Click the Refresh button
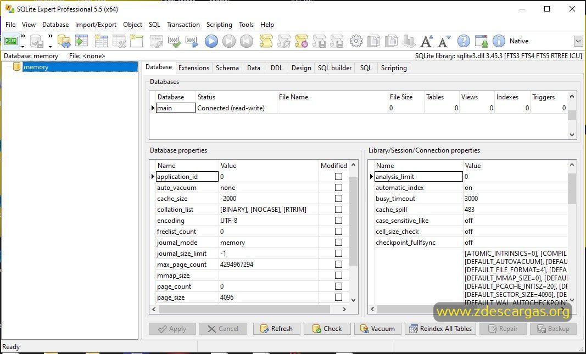The width and height of the screenshot is (586, 354). (277, 329)
